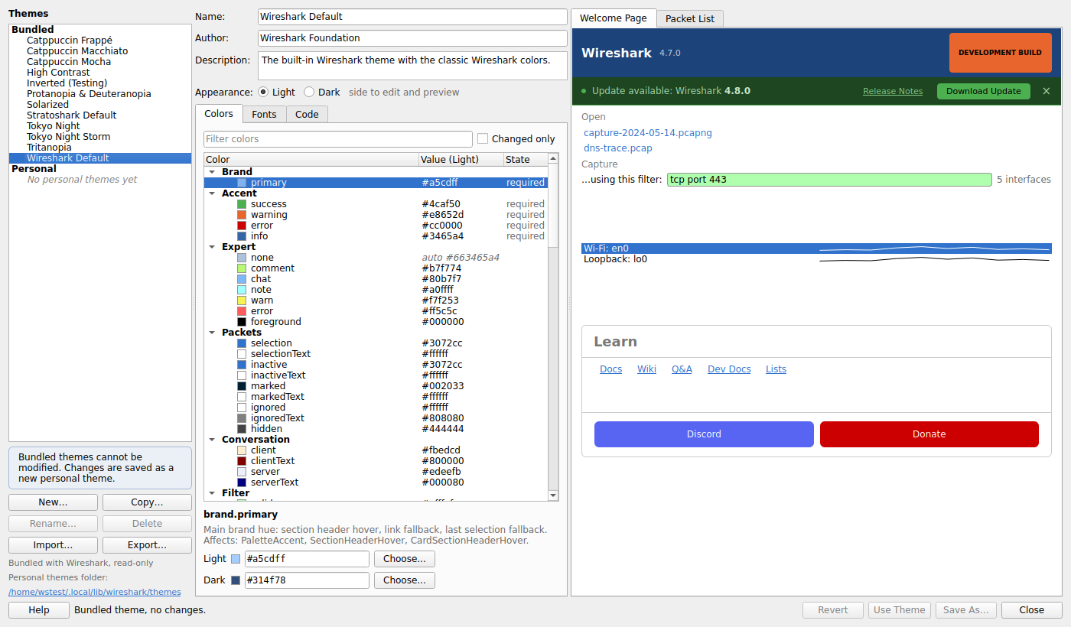The height and width of the screenshot is (627, 1071).
Task: Open the Wiki link
Action: click(646, 369)
